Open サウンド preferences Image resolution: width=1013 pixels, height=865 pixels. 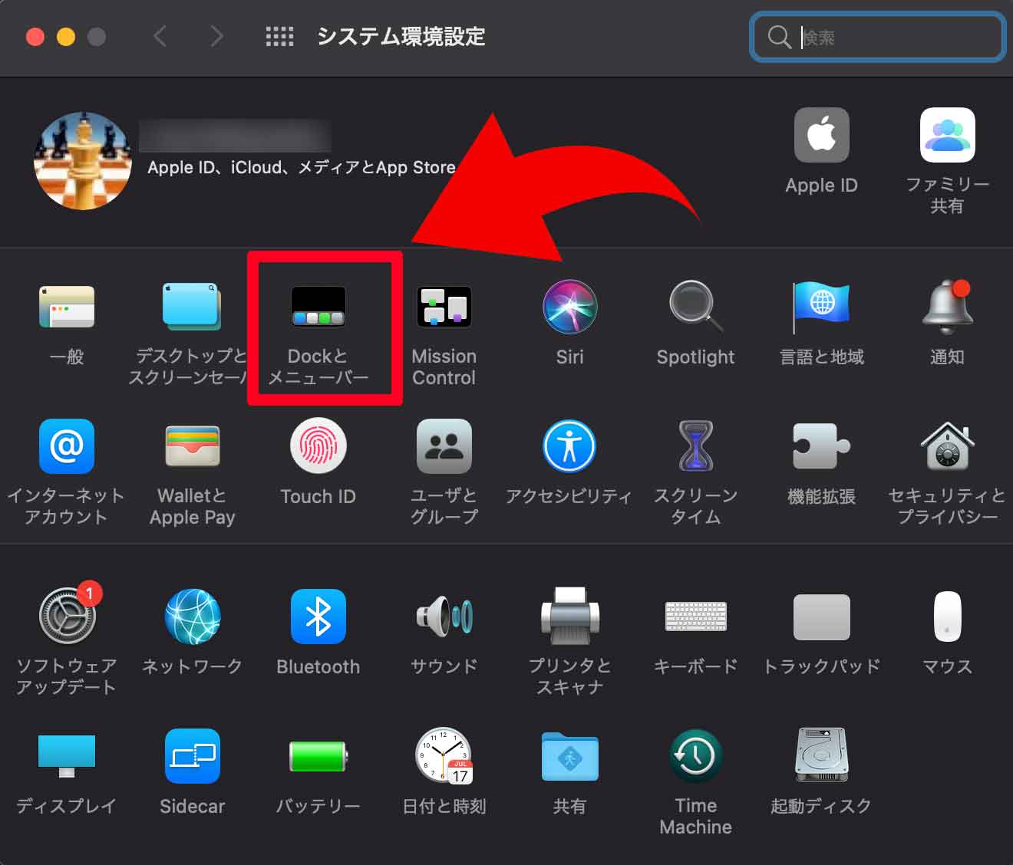click(x=444, y=617)
